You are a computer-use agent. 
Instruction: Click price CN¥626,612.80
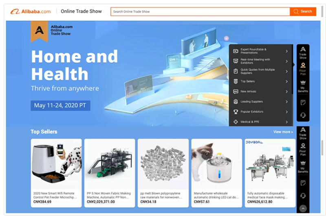(260, 202)
